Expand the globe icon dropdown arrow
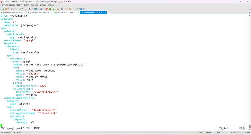The width and height of the screenshot is (251, 135). pyautogui.click(x=38, y=9)
